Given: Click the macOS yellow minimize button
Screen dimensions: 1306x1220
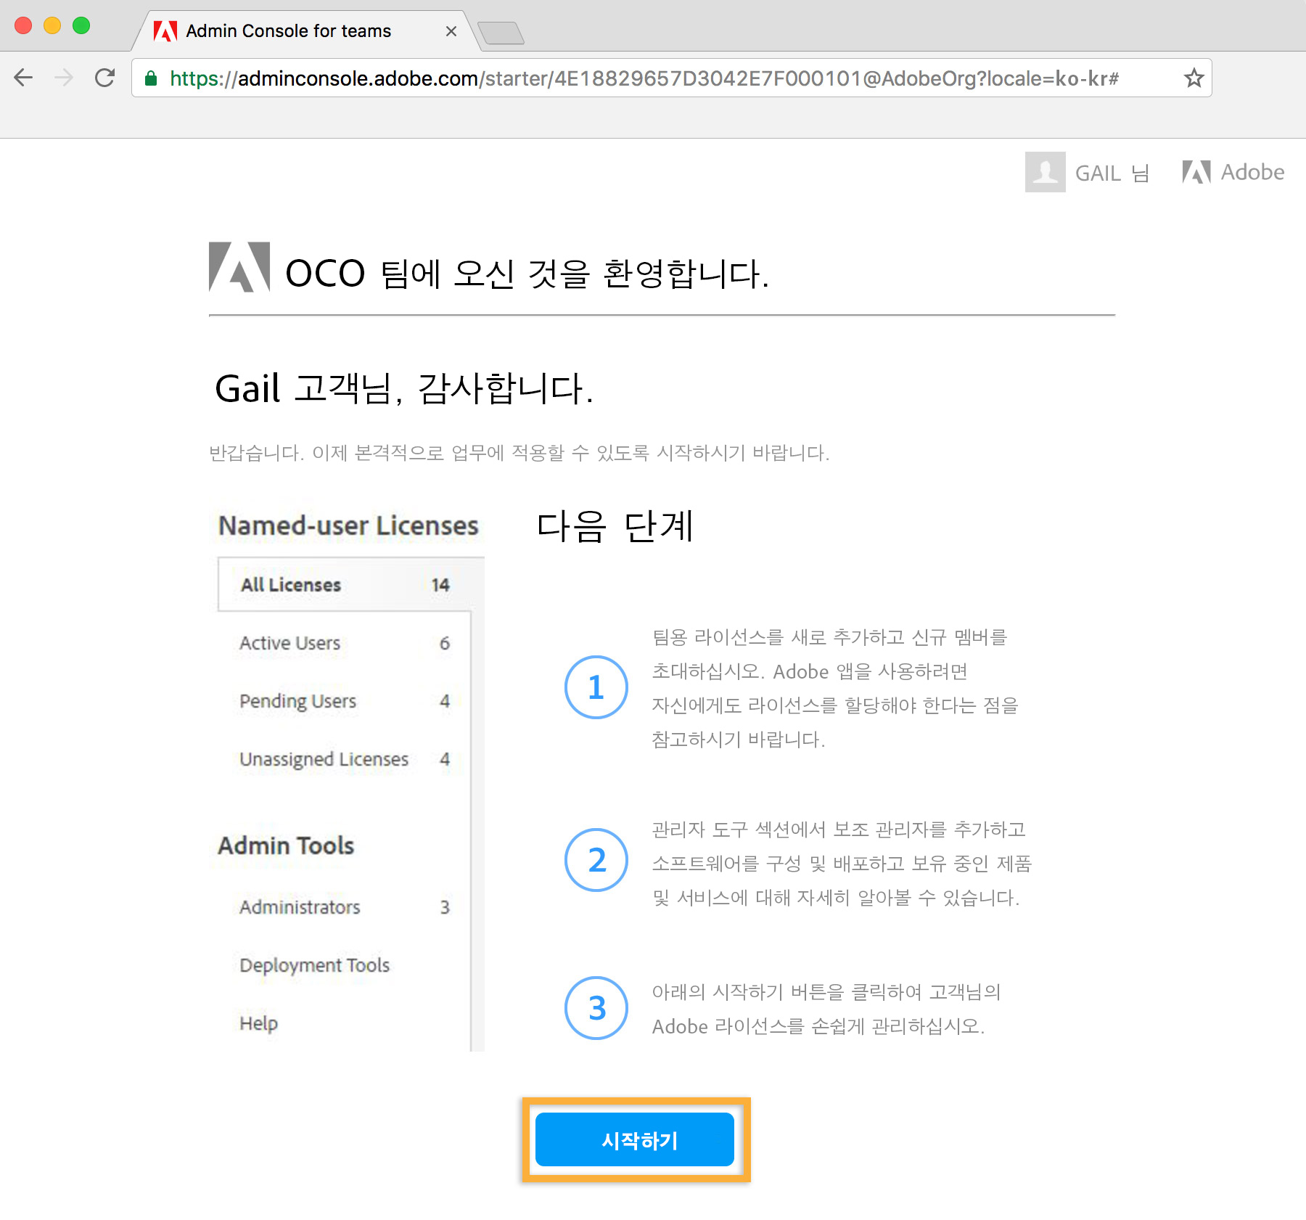Looking at the screenshot, I should coord(52,25).
